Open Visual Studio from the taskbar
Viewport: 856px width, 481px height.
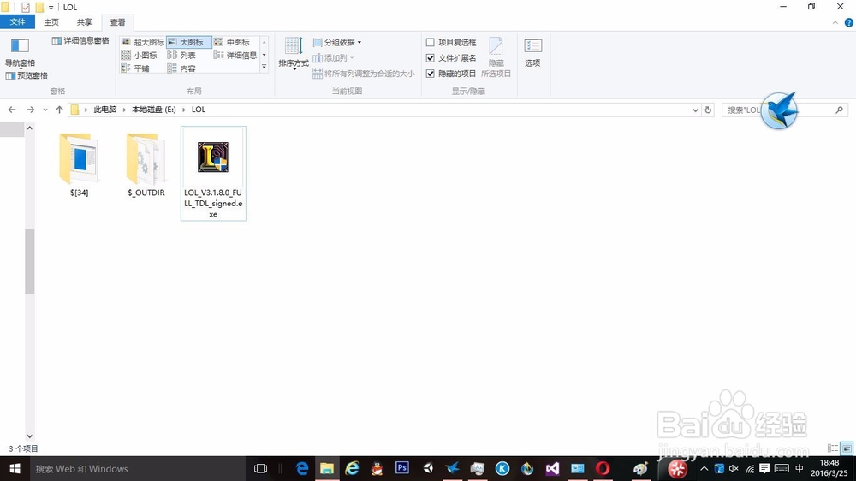point(552,468)
